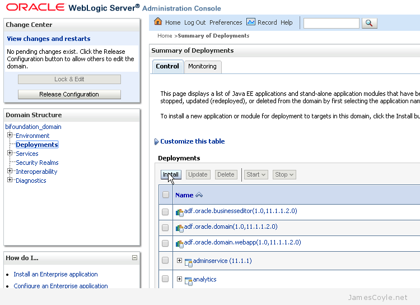Click the Record chart icon
420x305 pixels.
(251, 22)
